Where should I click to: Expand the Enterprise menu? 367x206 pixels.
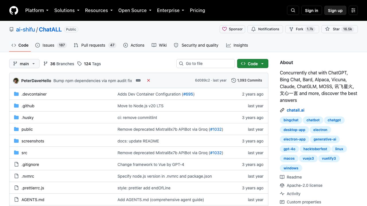pyautogui.click(x=170, y=10)
